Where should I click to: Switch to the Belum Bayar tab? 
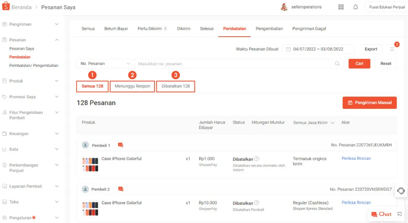tap(116, 29)
